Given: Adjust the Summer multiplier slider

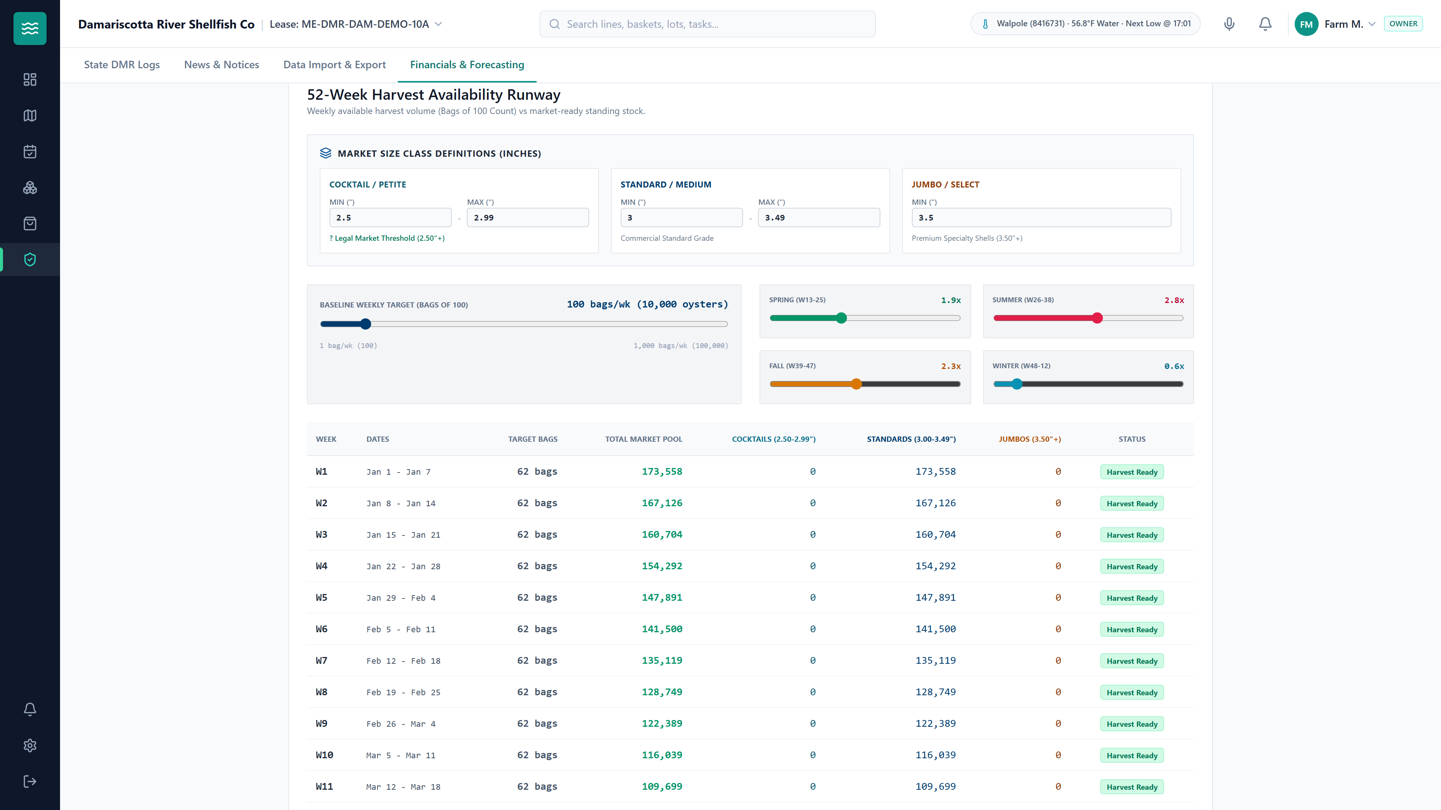Looking at the screenshot, I should [x=1088, y=318].
